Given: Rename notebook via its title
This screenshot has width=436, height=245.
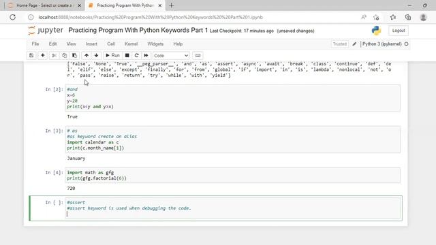Looking at the screenshot, I should (138, 30).
